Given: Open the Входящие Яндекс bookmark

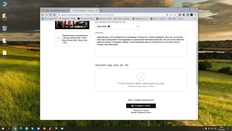Looking at the screenshot, I should click(x=67, y=19).
